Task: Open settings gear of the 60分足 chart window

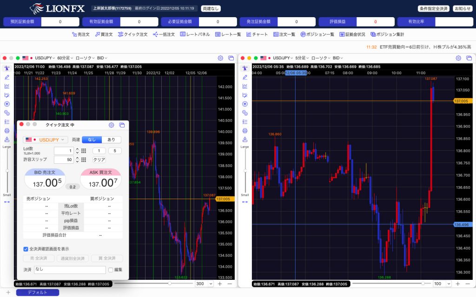Action: (x=220, y=58)
